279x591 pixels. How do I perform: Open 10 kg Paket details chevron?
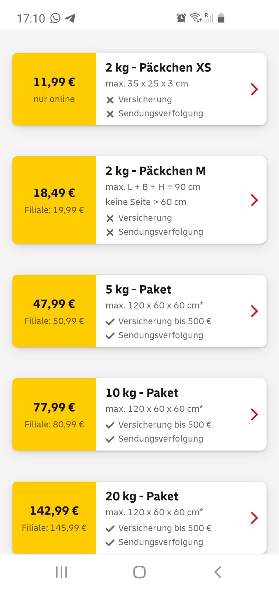[254, 414]
